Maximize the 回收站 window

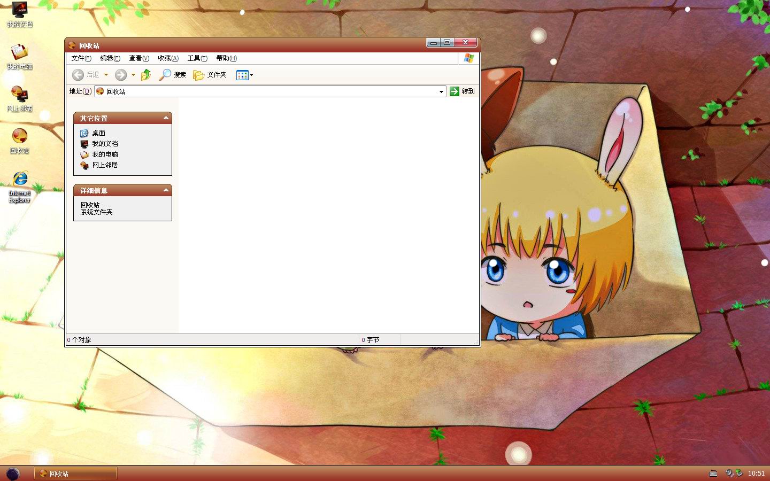pos(447,43)
